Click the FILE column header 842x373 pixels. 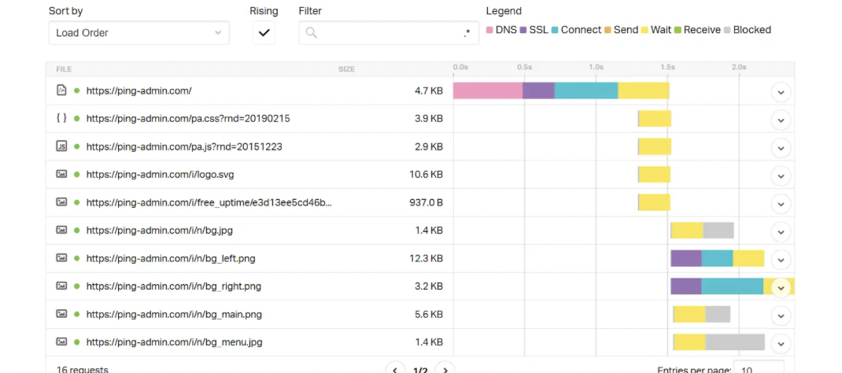point(64,69)
